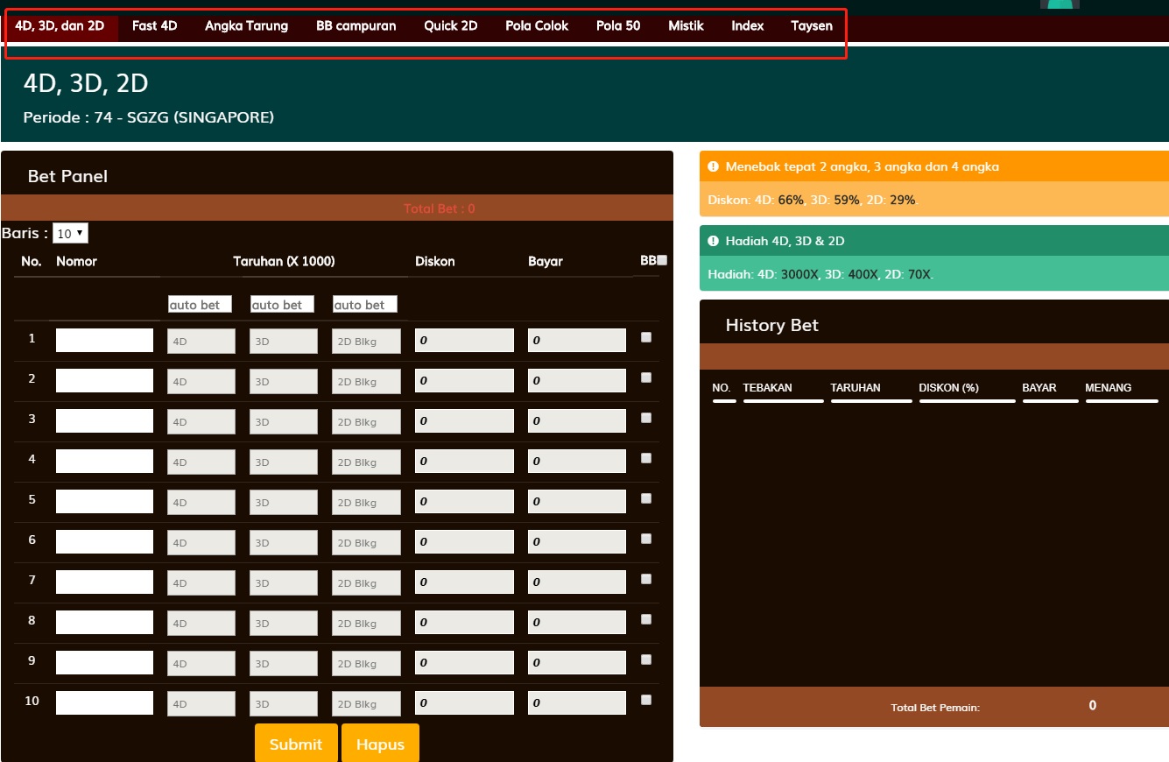
Task: Click the TARUHAN column header in History Bet
Action: 856,388
